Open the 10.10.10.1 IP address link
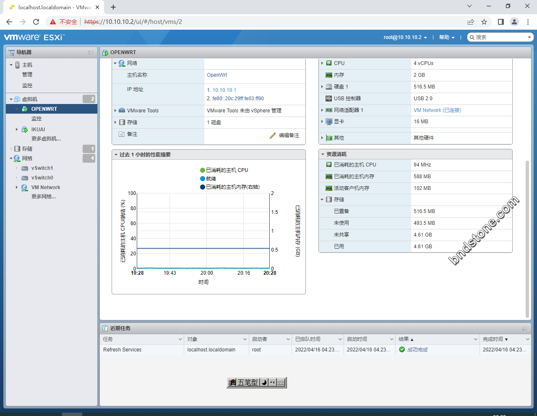The height and width of the screenshot is (416, 537). pyautogui.click(x=224, y=90)
